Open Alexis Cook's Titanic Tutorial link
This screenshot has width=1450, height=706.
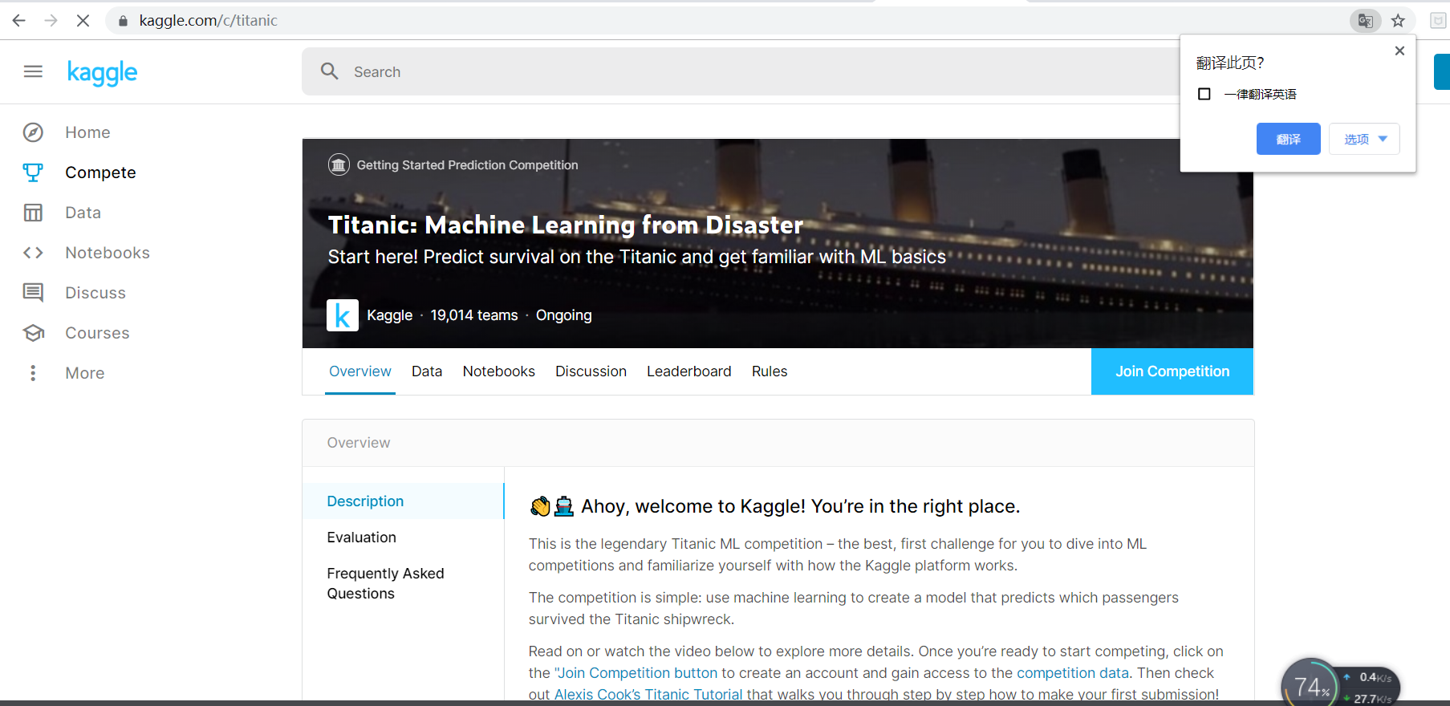click(648, 695)
